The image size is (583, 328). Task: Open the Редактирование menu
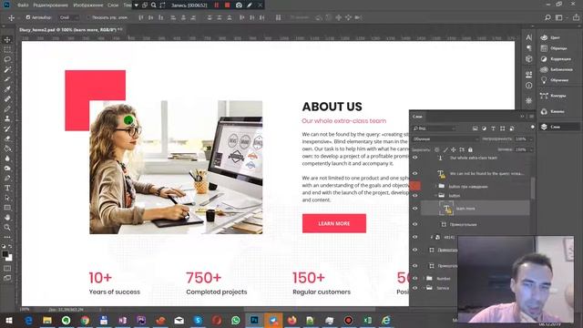tap(51, 5)
